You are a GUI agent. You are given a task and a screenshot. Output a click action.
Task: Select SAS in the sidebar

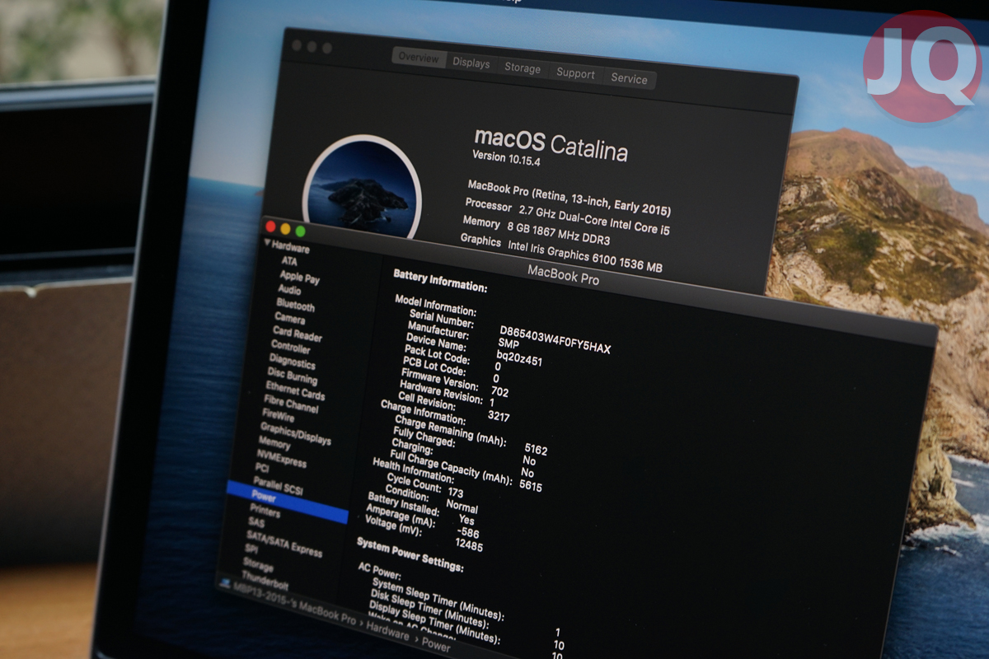coord(256,524)
